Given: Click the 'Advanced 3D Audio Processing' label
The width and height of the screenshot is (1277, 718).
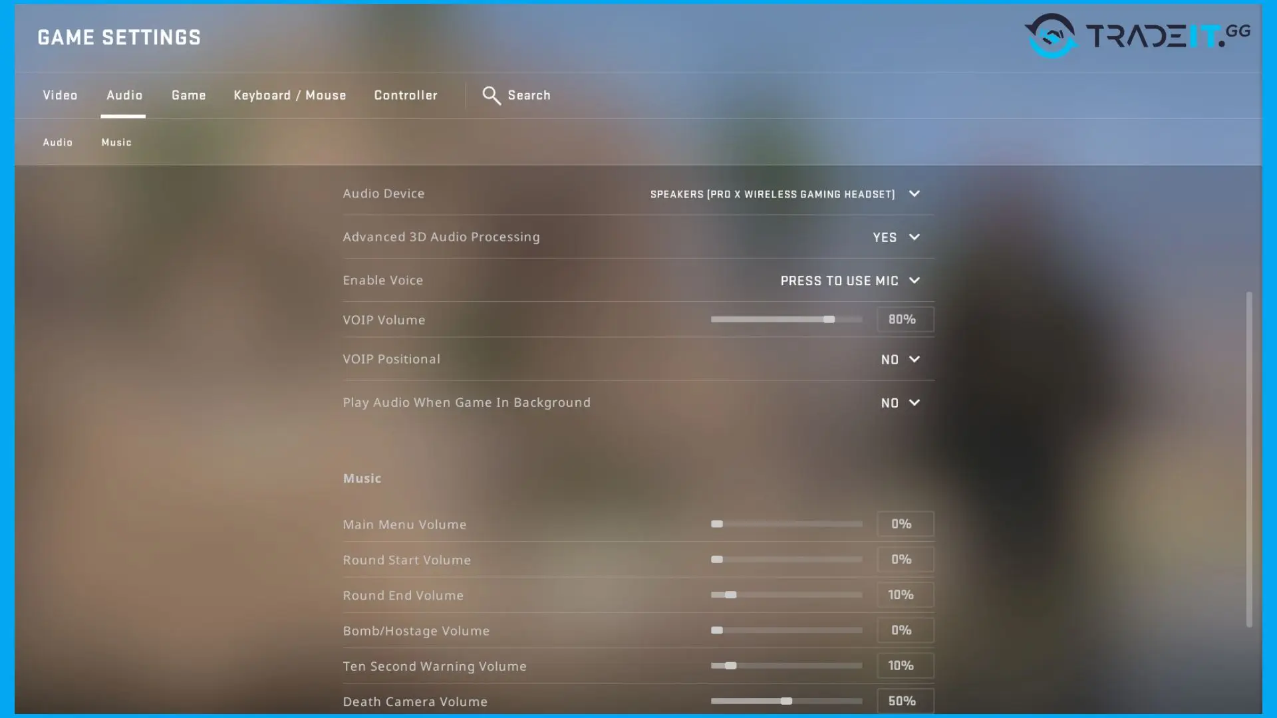Looking at the screenshot, I should coord(442,237).
